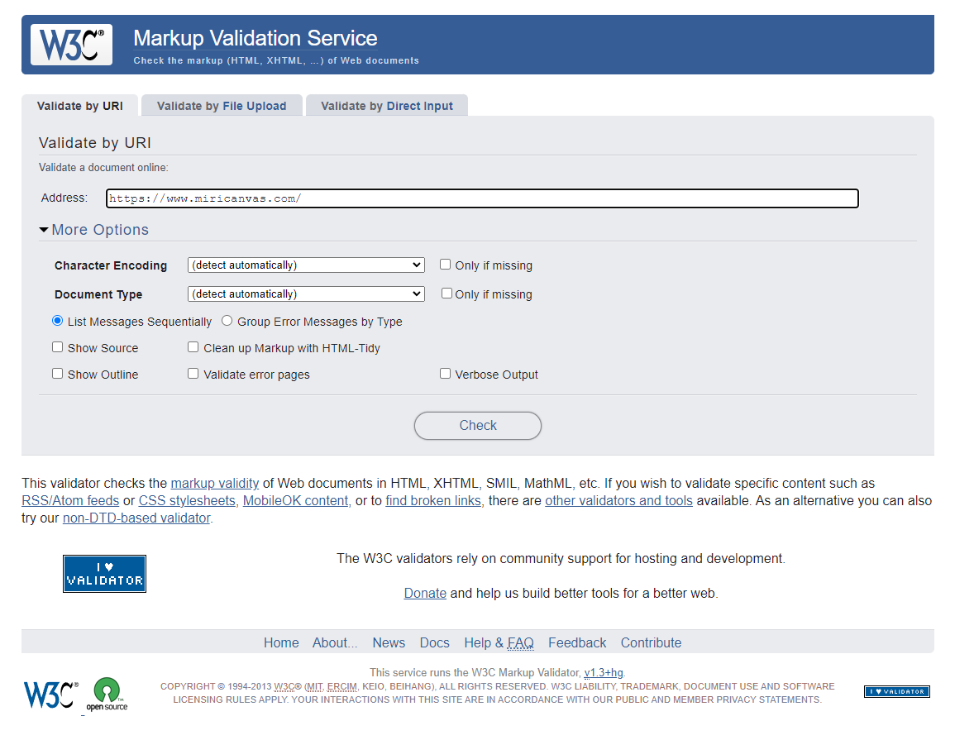The width and height of the screenshot is (955, 740).
Task: Click the small Validator badge at bottom right
Action: coord(896,691)
